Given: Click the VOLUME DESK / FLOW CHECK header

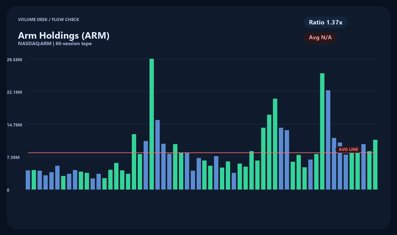Looking at the screenshot, I should click(x=48, y=19).
